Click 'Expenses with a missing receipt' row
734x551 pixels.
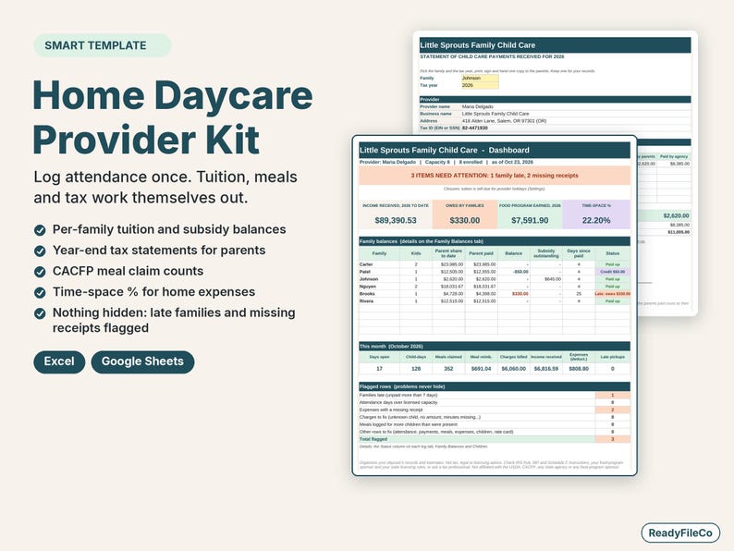495,410
